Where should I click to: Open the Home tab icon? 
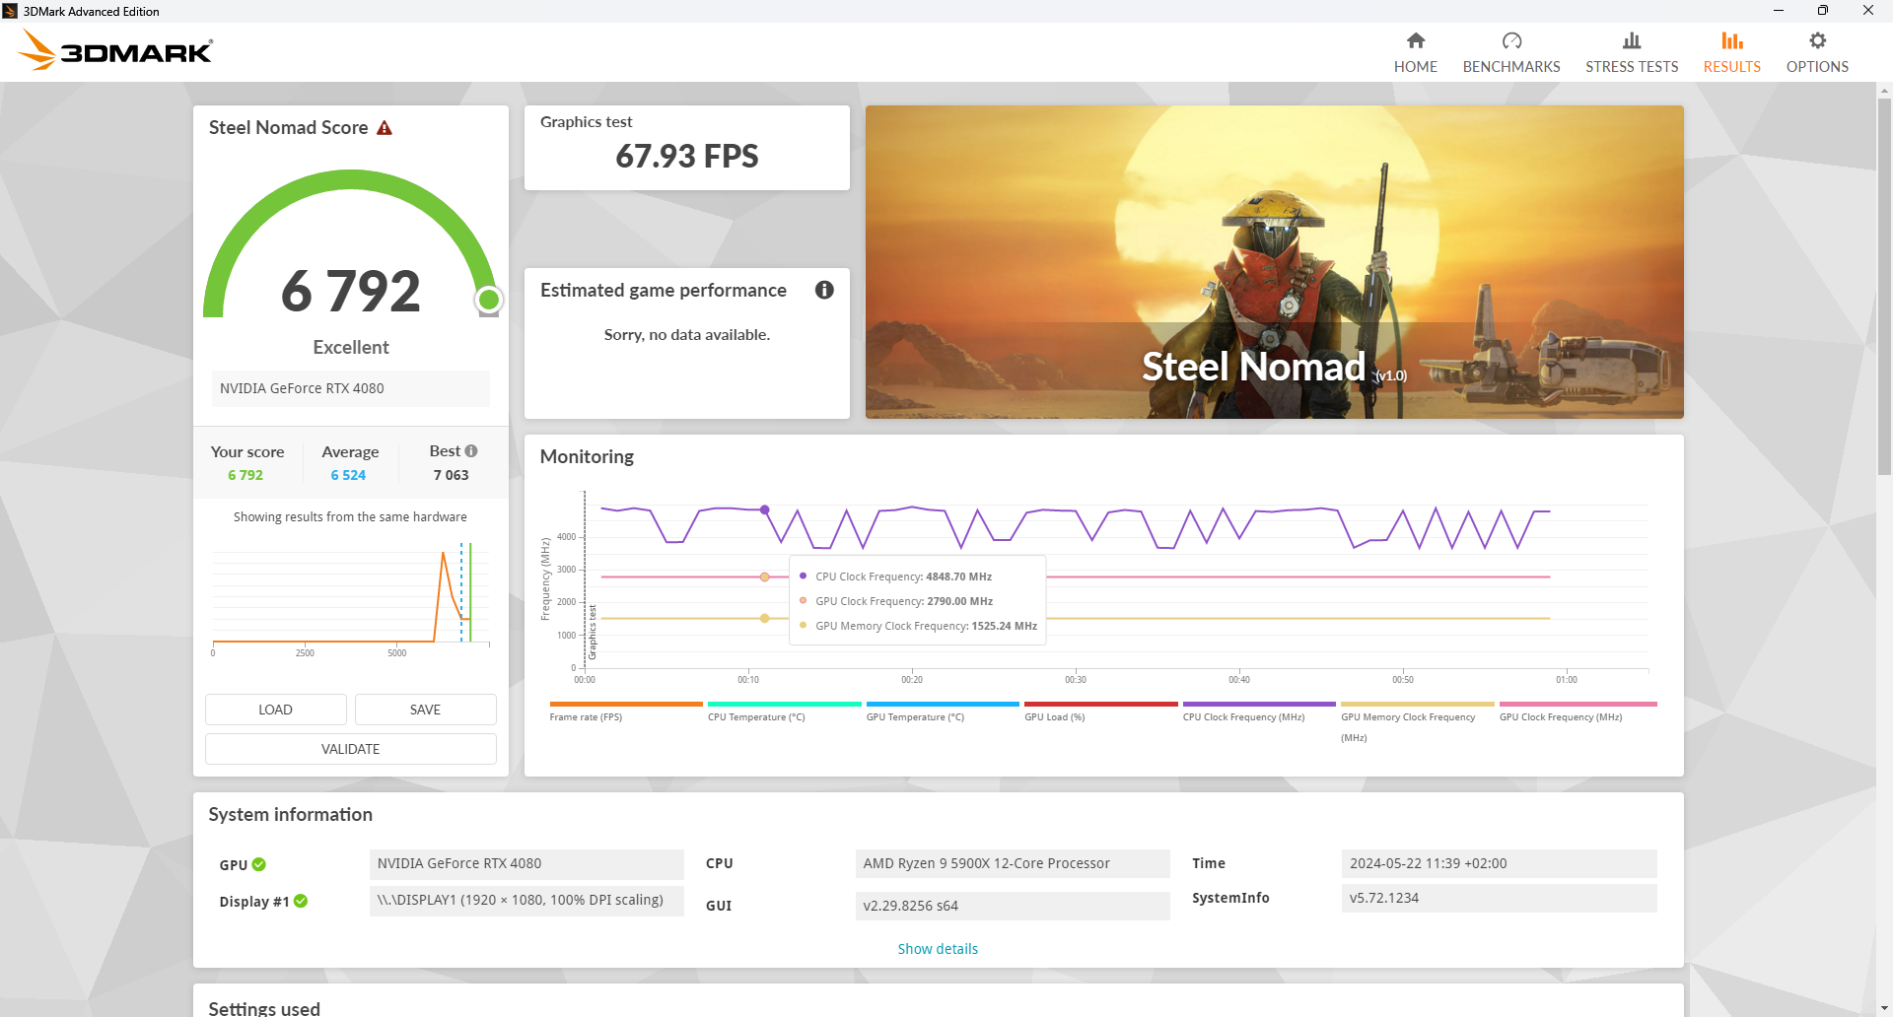[x=1416, y=40]
